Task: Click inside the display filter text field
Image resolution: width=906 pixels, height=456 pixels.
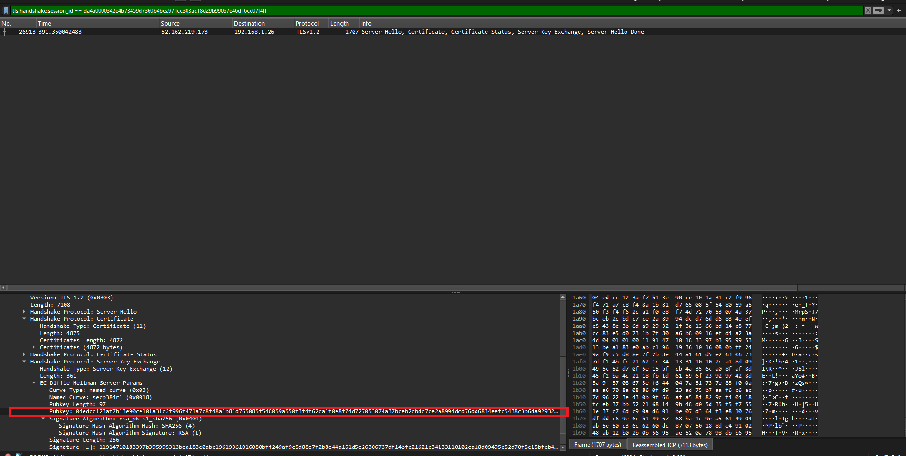Action: [427, 10]
